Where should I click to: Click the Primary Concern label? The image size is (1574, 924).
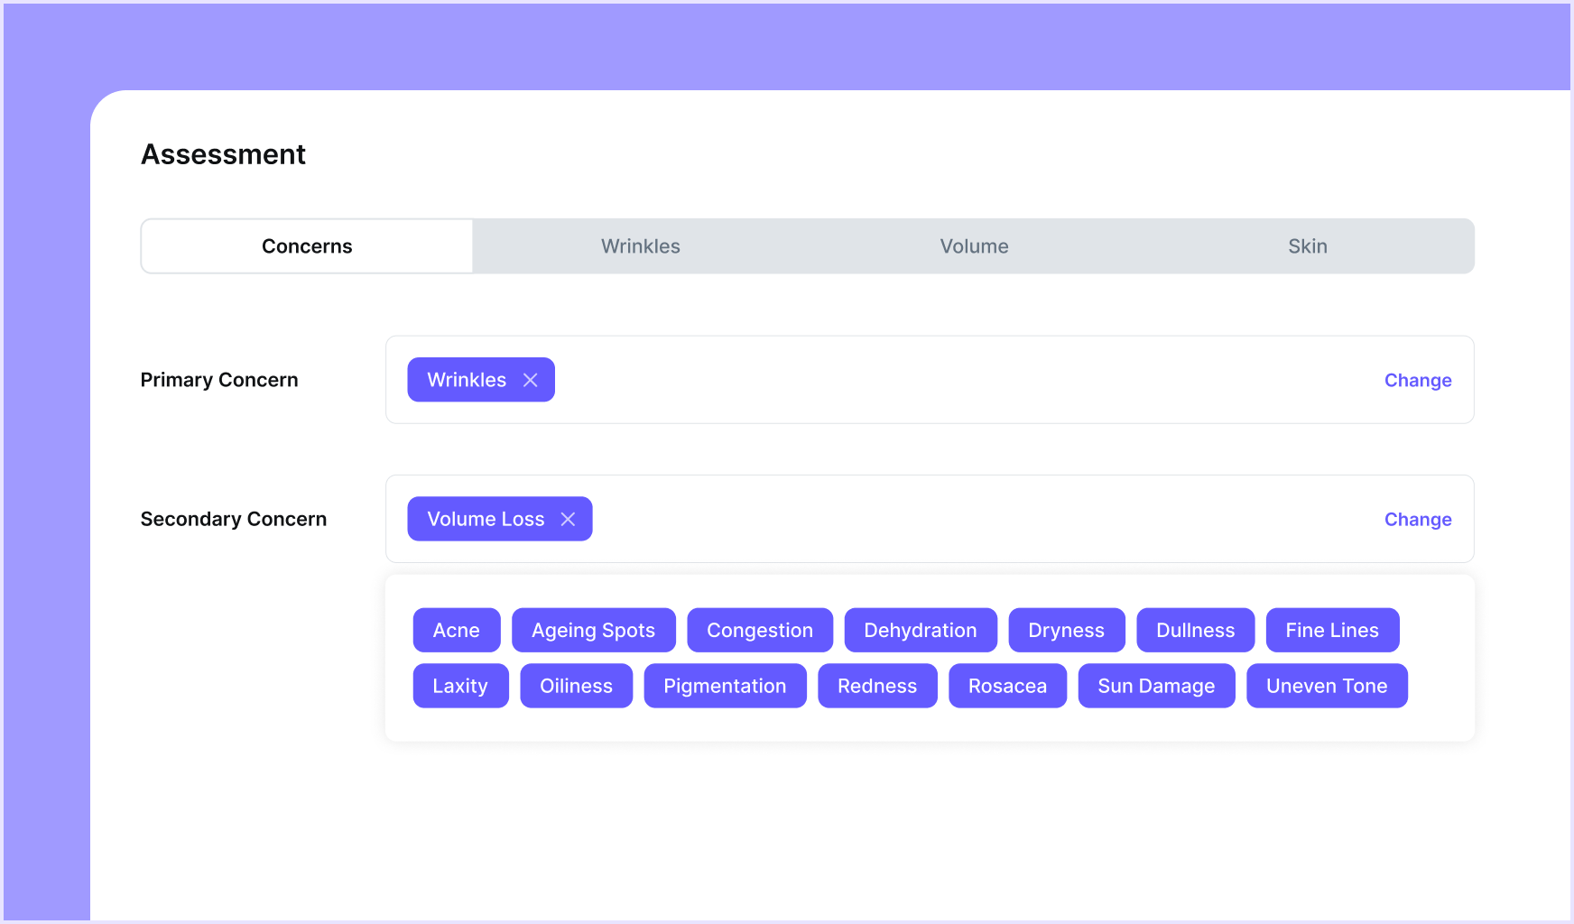pos(219,380)
